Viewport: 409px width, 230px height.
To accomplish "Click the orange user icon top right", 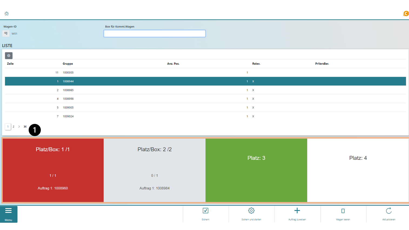I will coord(406,13).
